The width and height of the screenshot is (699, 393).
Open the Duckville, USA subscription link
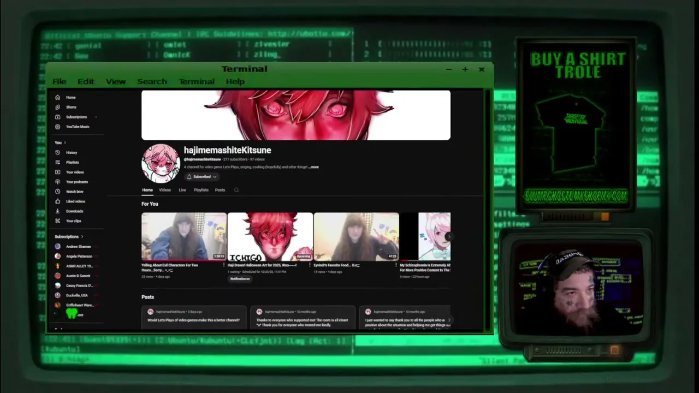point(77,295)
